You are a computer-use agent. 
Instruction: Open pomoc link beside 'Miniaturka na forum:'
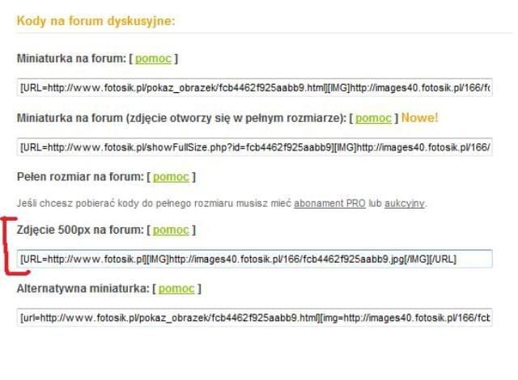click(x=153, y=59)
